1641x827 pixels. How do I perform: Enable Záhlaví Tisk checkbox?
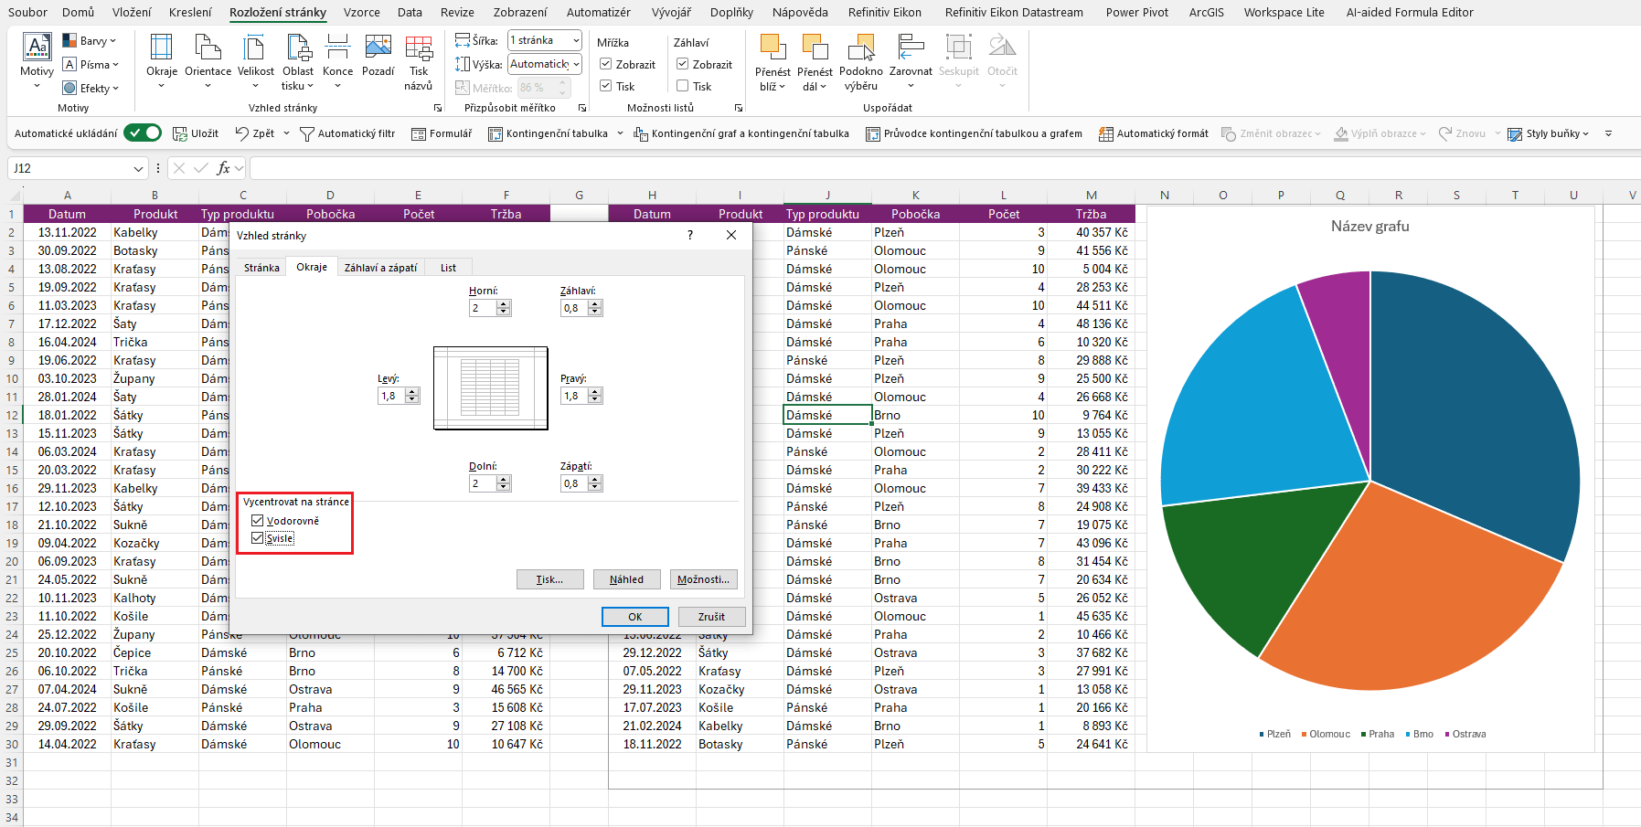[682, 86]
